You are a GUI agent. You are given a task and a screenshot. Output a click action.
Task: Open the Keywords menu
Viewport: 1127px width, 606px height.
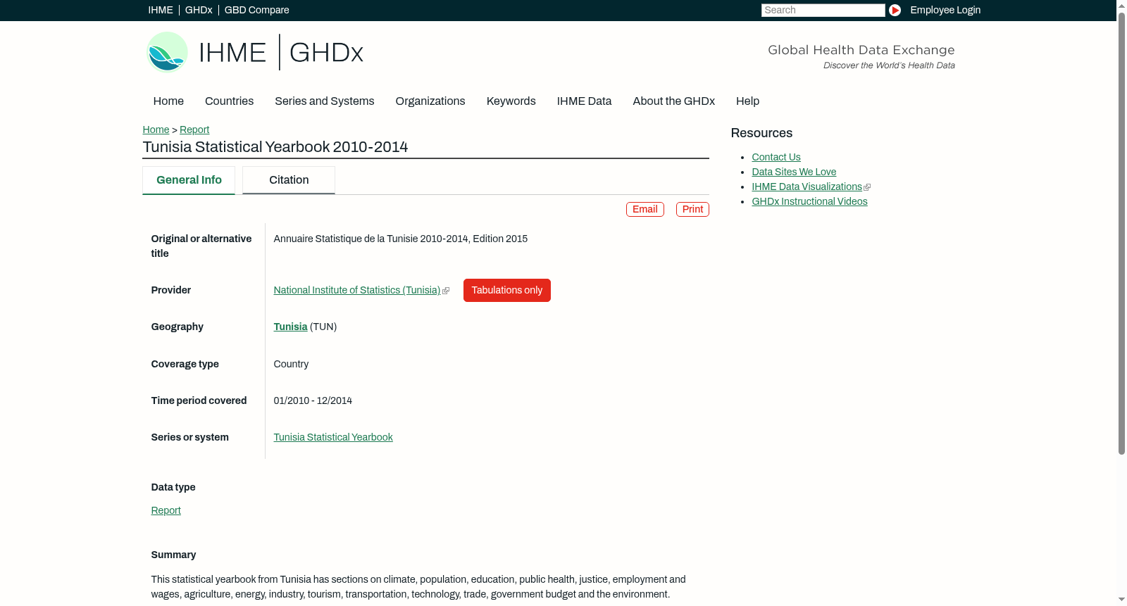tap(511, 101)
